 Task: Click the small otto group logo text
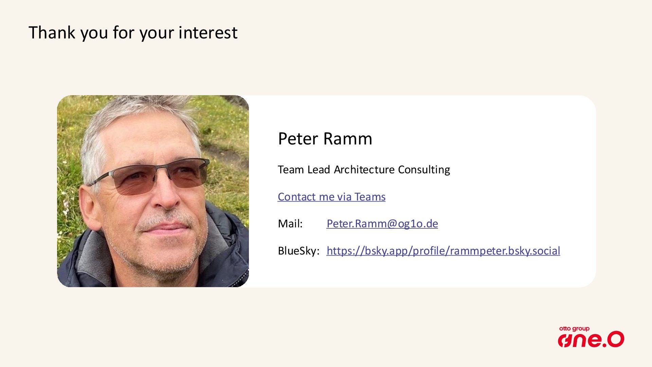(x=574, y=329)
